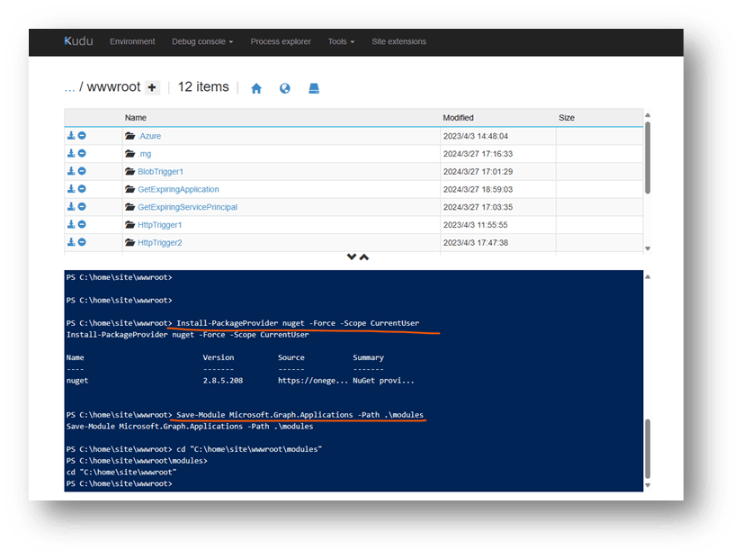Viewport: 742px width, 559px height.
Task: Delete the BlobTrigger1 folder
Action: point(82,171)
